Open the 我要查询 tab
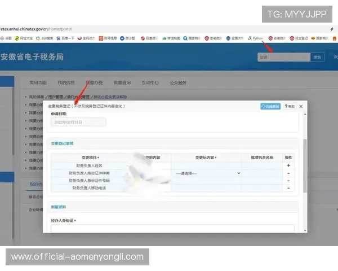The image size is (338, 271). [x=122, y=82]
